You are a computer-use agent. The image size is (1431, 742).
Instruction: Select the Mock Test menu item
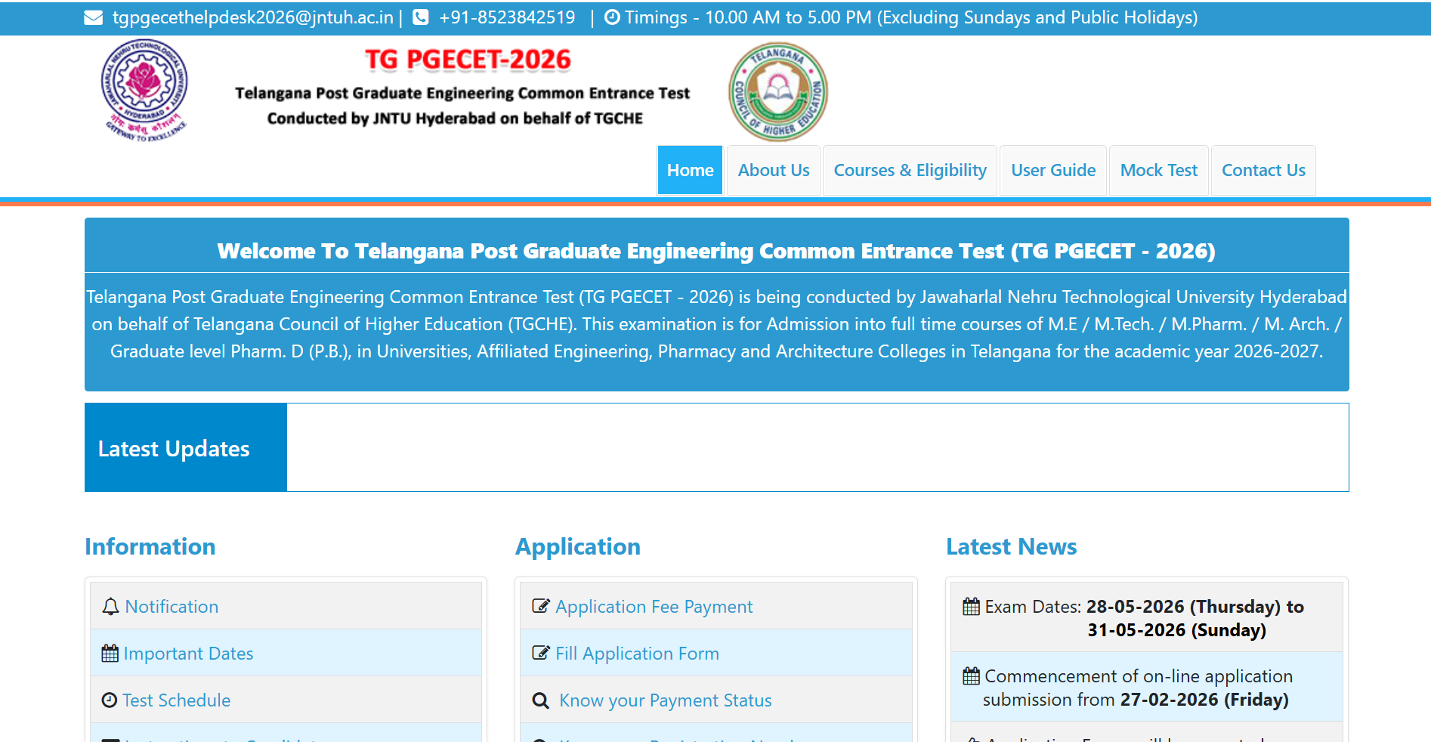(x=1158, y=170)
